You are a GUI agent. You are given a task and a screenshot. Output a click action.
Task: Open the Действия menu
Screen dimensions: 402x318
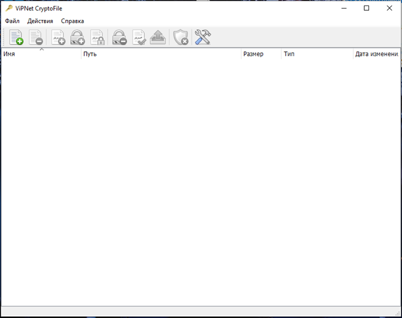40,21
